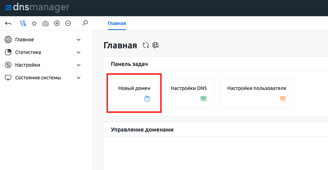The width and height of the screenshot is (328, 170).
Task: Click the briefcase list icon in toolbar
Action: click(46, 24)
